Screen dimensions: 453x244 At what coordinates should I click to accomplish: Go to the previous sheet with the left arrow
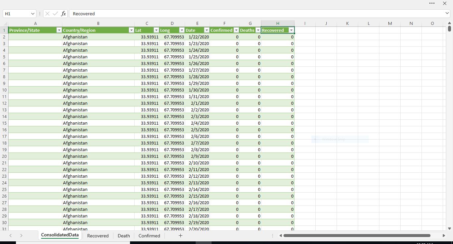point(11,235)
